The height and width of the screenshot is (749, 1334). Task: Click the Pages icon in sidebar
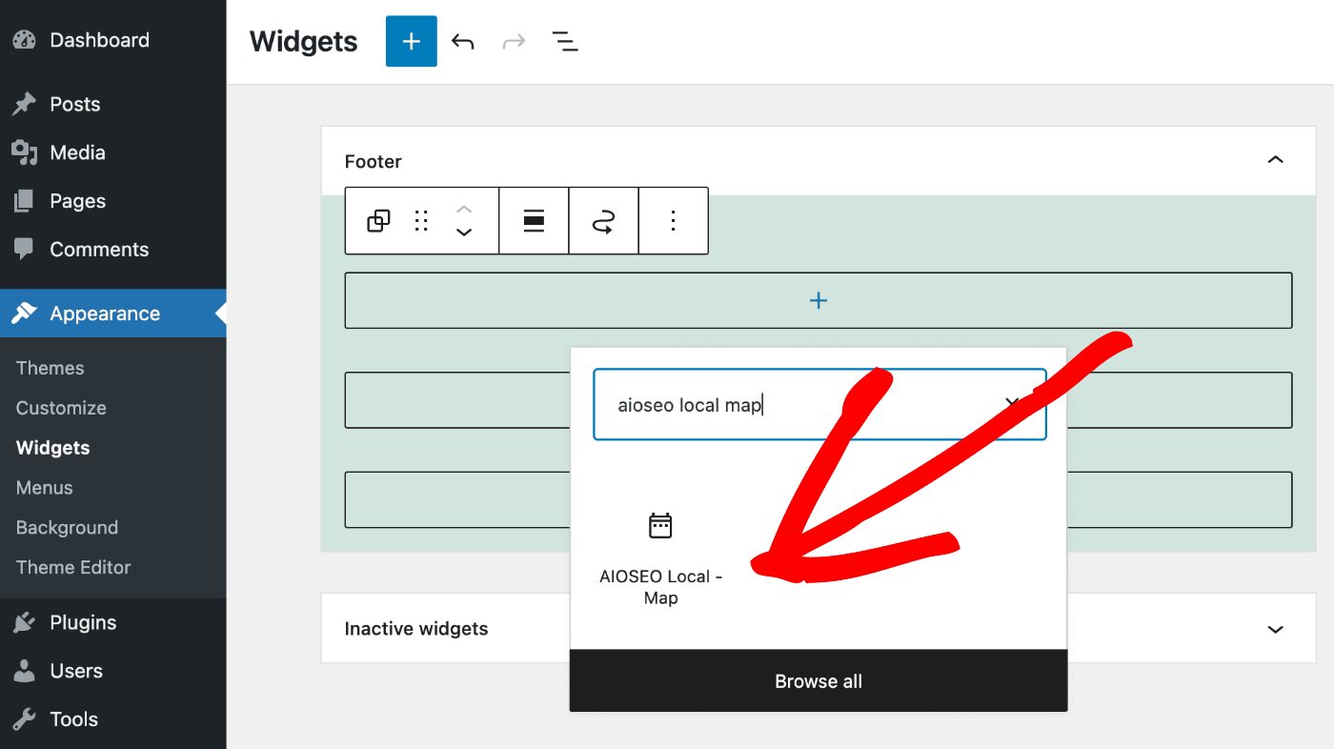24,201
